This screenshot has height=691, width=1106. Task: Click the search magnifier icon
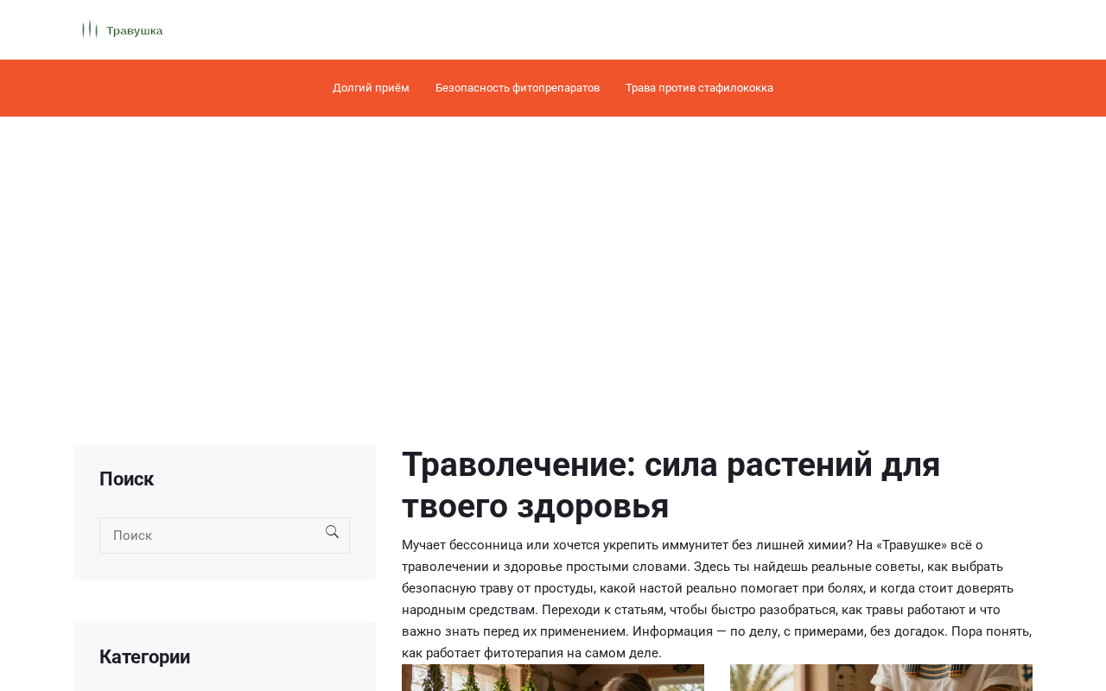tap(332, 532)
